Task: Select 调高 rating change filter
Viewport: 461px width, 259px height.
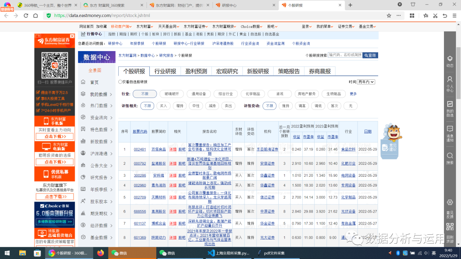Action: pos(302,106)
